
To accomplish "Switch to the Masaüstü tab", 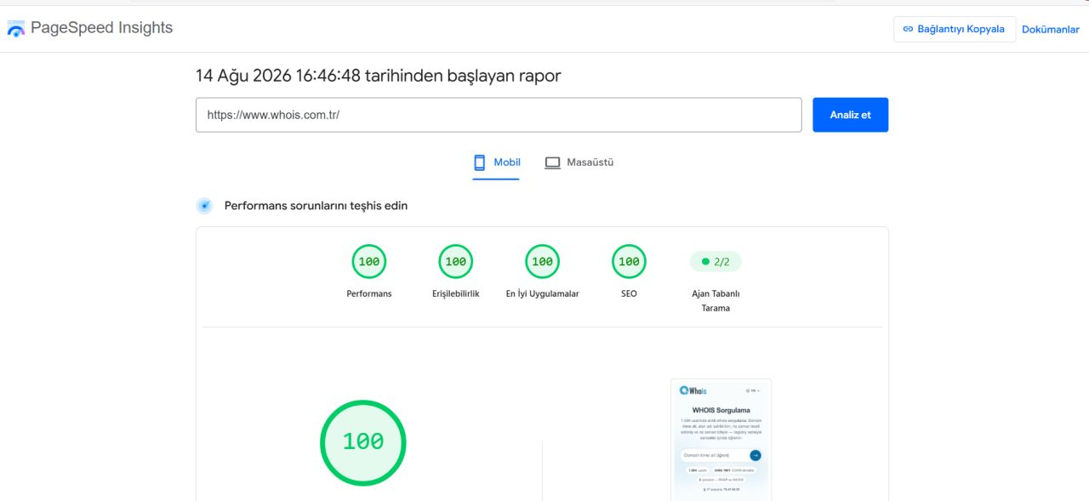I will point(579,162).
